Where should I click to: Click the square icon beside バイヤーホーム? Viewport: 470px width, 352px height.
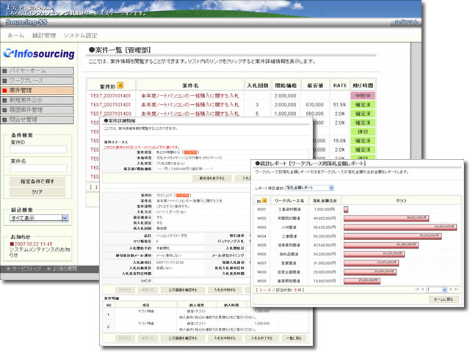point(6,70)
